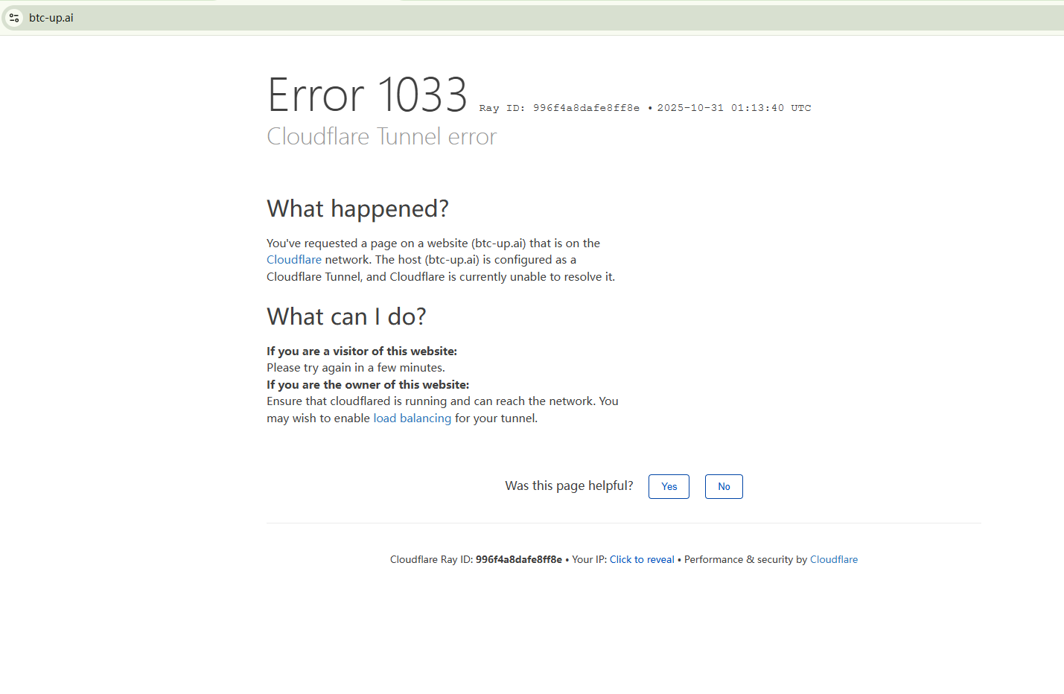Open site information icon beside btc-up.ai

click(x=14, y=18)
